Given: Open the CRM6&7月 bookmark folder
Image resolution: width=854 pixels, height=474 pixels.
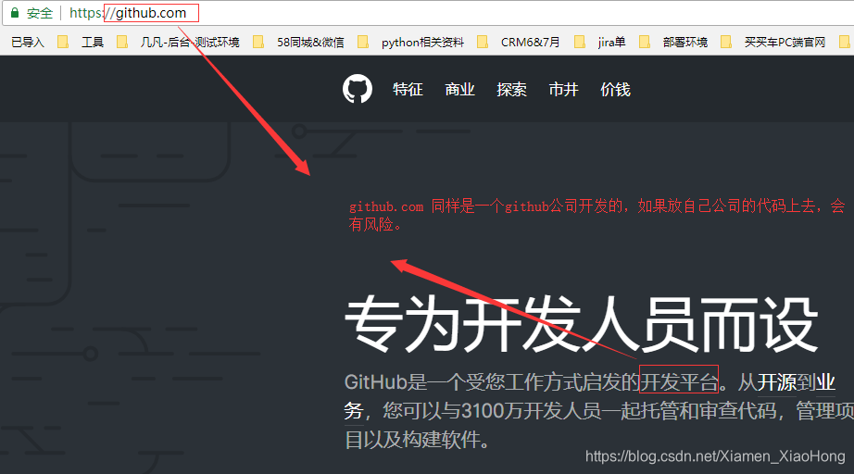Looking at the screenshot, I should (518, 42).
